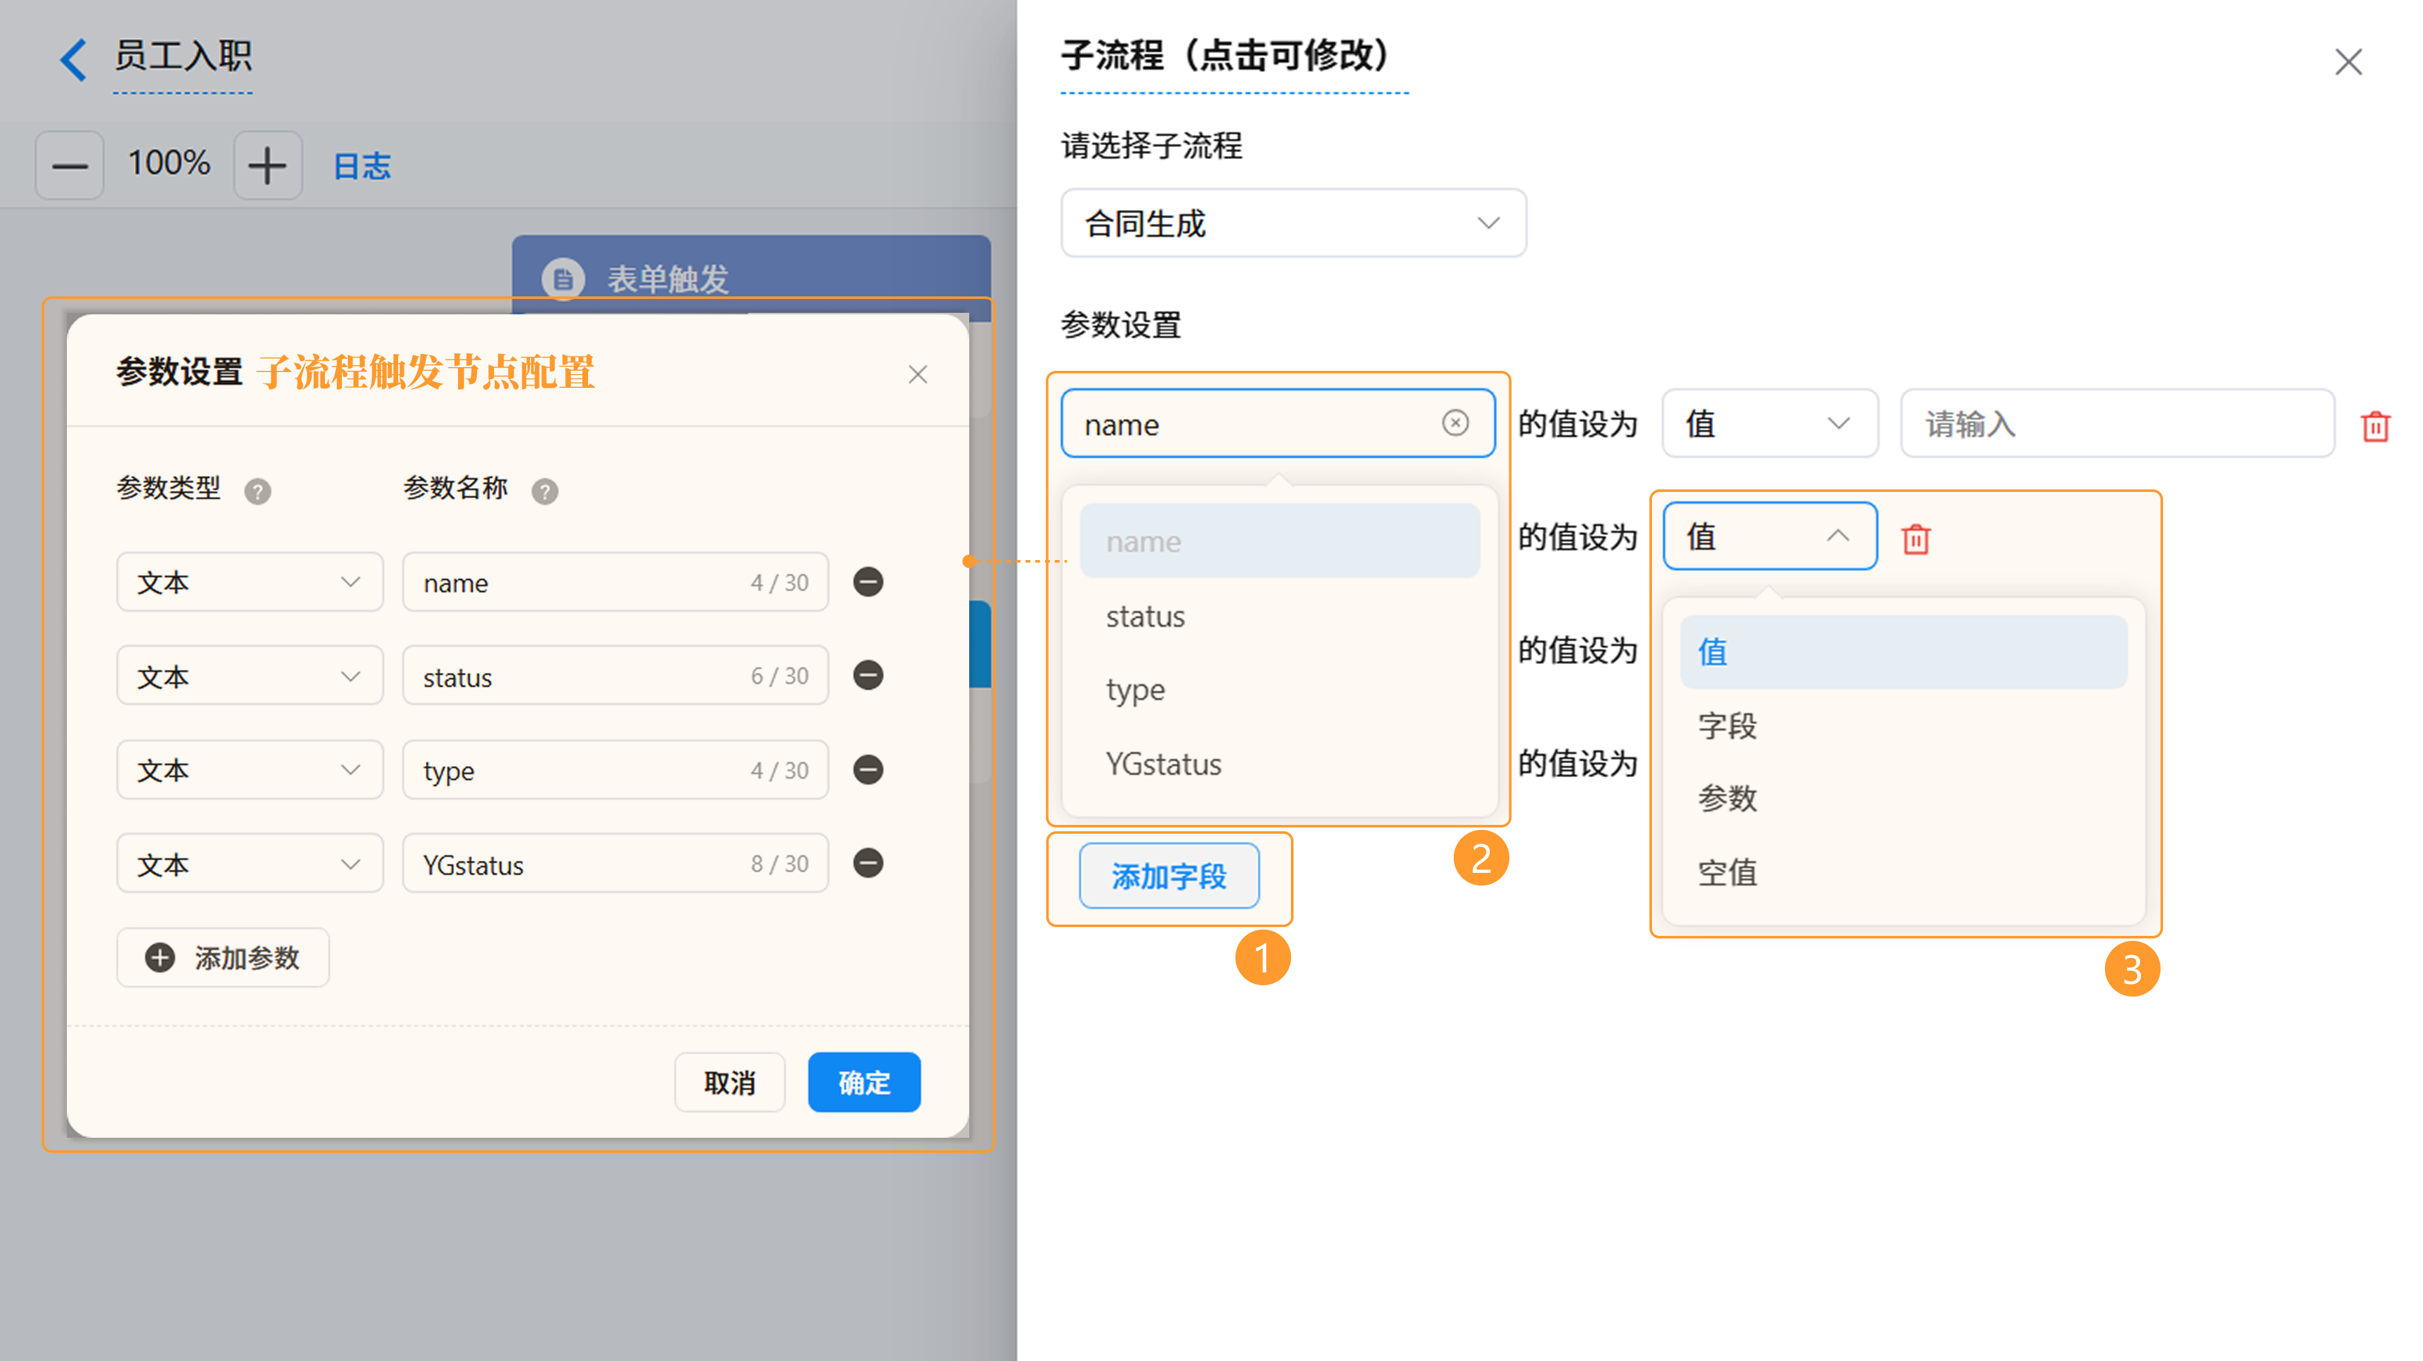The image size is (2423, 1361).
Task: Zoom out with the minus button
Action: 69,165
